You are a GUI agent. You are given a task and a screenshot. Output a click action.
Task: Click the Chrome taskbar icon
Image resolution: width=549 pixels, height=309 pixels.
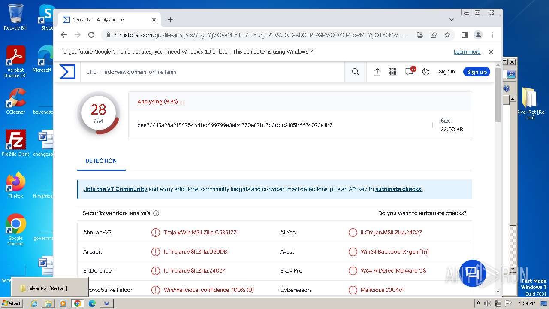[x=78, y=303]
